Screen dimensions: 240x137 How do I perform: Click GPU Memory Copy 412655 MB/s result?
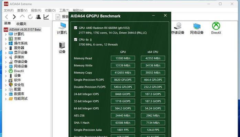click(123, 73)
